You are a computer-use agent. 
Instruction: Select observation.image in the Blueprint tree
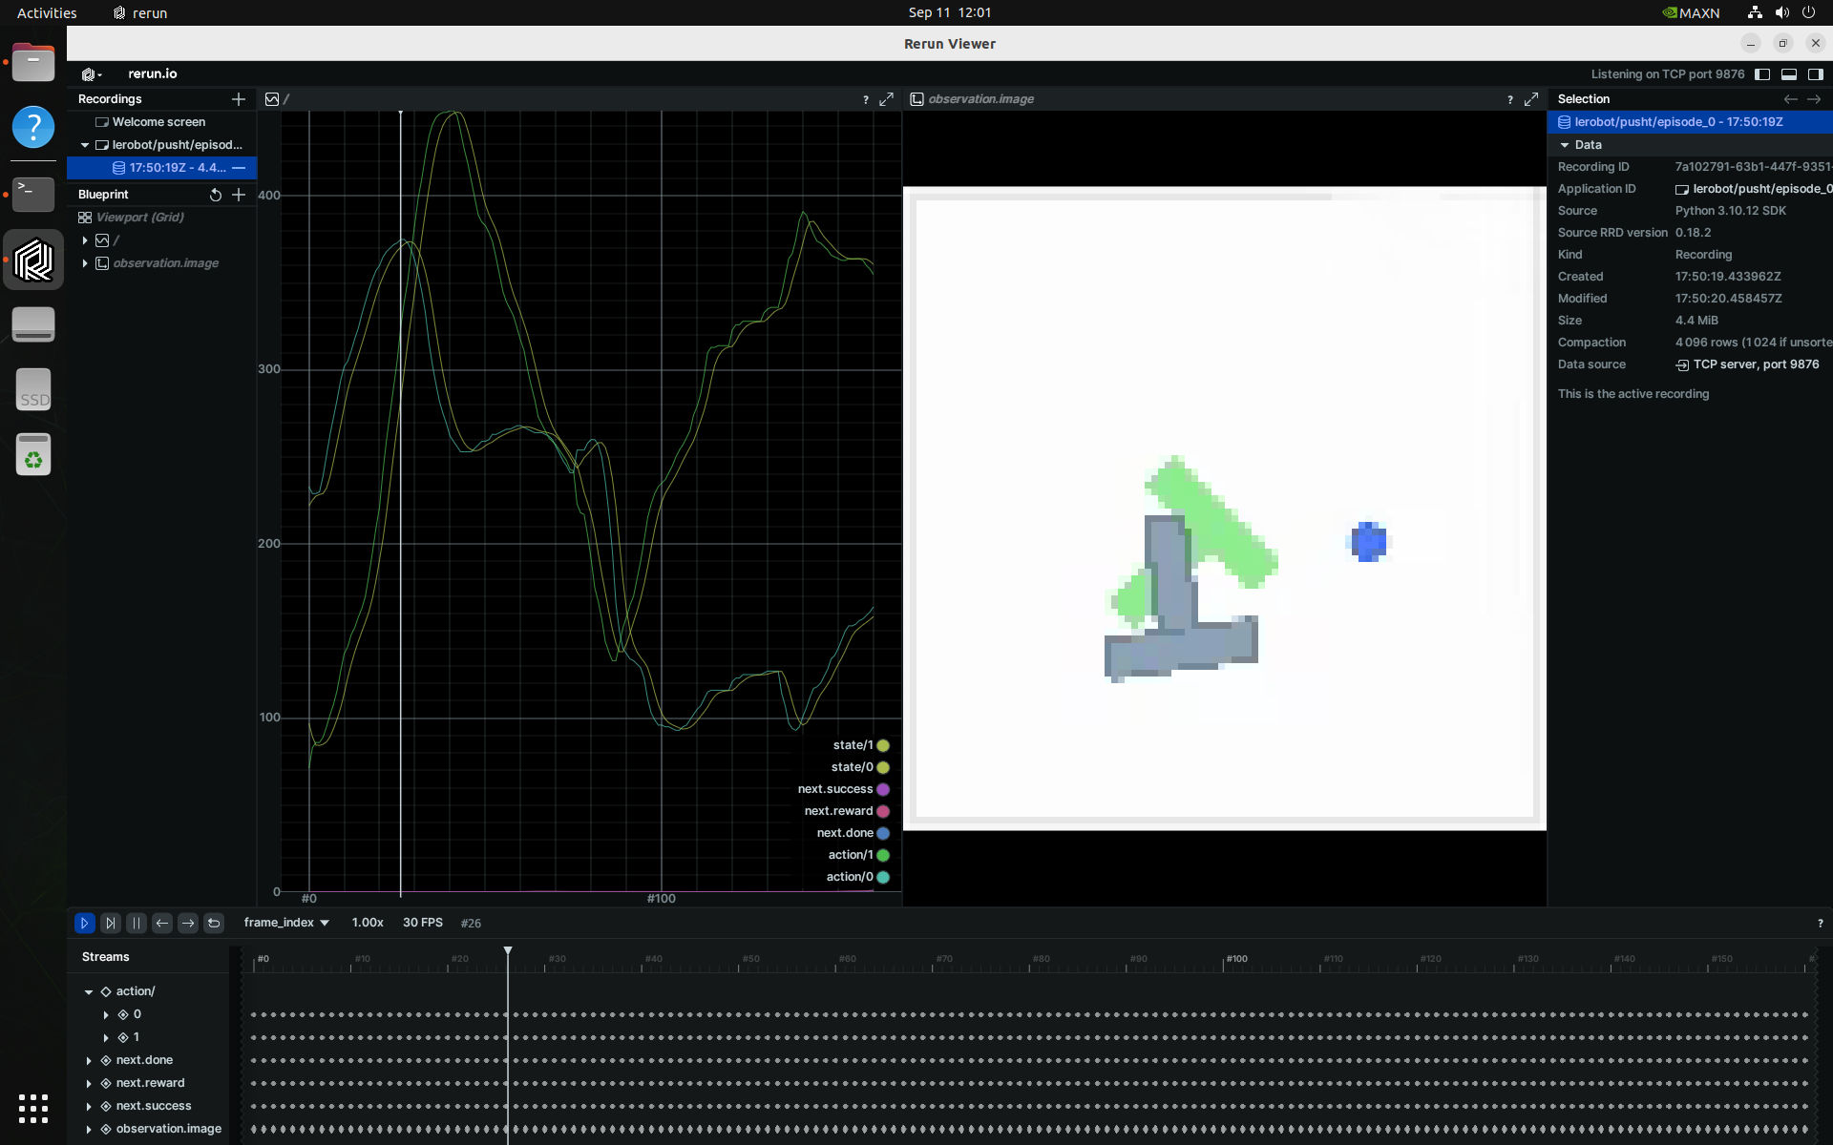coord(165,263)
